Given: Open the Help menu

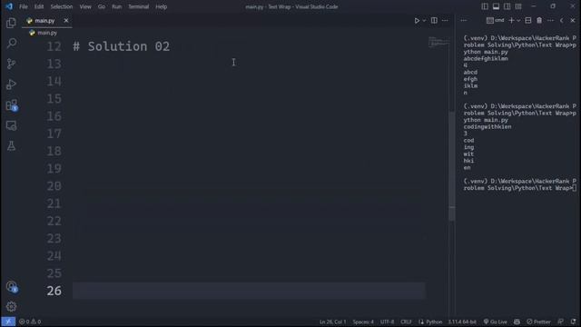Looking at the screenshot, I should (162, 6).
